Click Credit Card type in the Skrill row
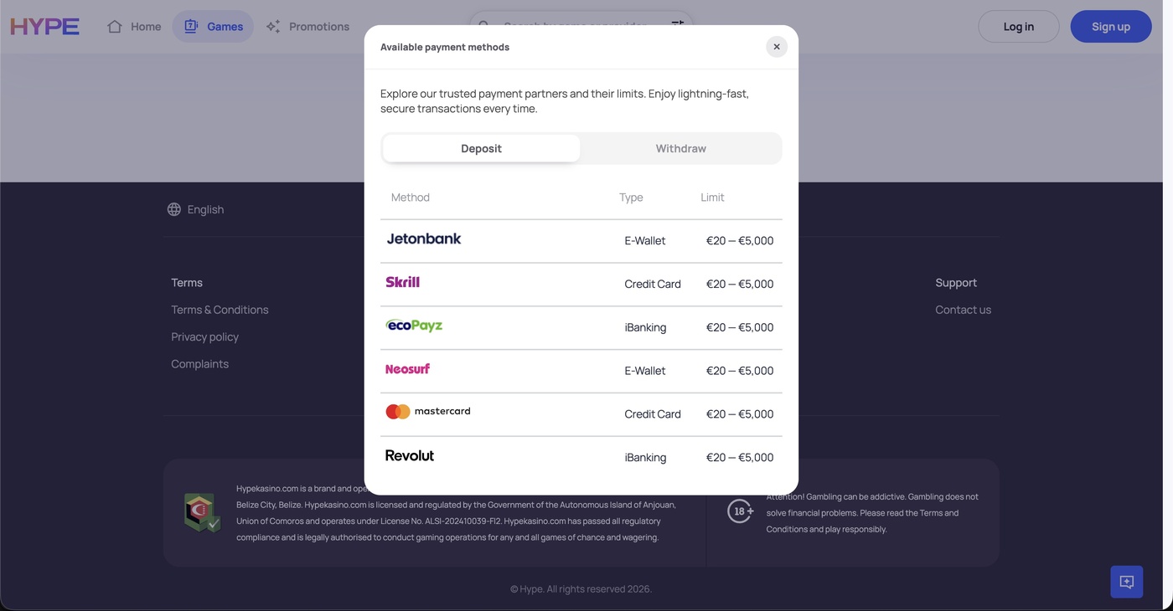The width and height of the screenshot is (1173, 611). (x=653, y=284)
